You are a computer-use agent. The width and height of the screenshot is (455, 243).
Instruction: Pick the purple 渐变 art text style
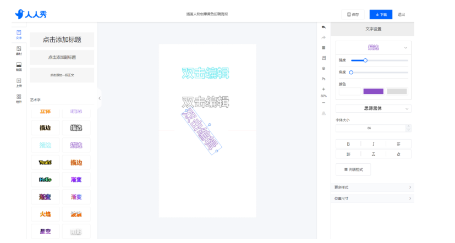[x=76, y=179]
